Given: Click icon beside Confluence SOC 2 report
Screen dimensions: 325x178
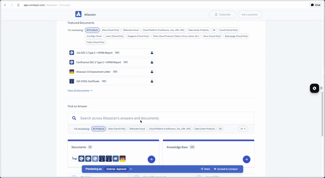Looking at the screenshot, I should coord(72,62).
